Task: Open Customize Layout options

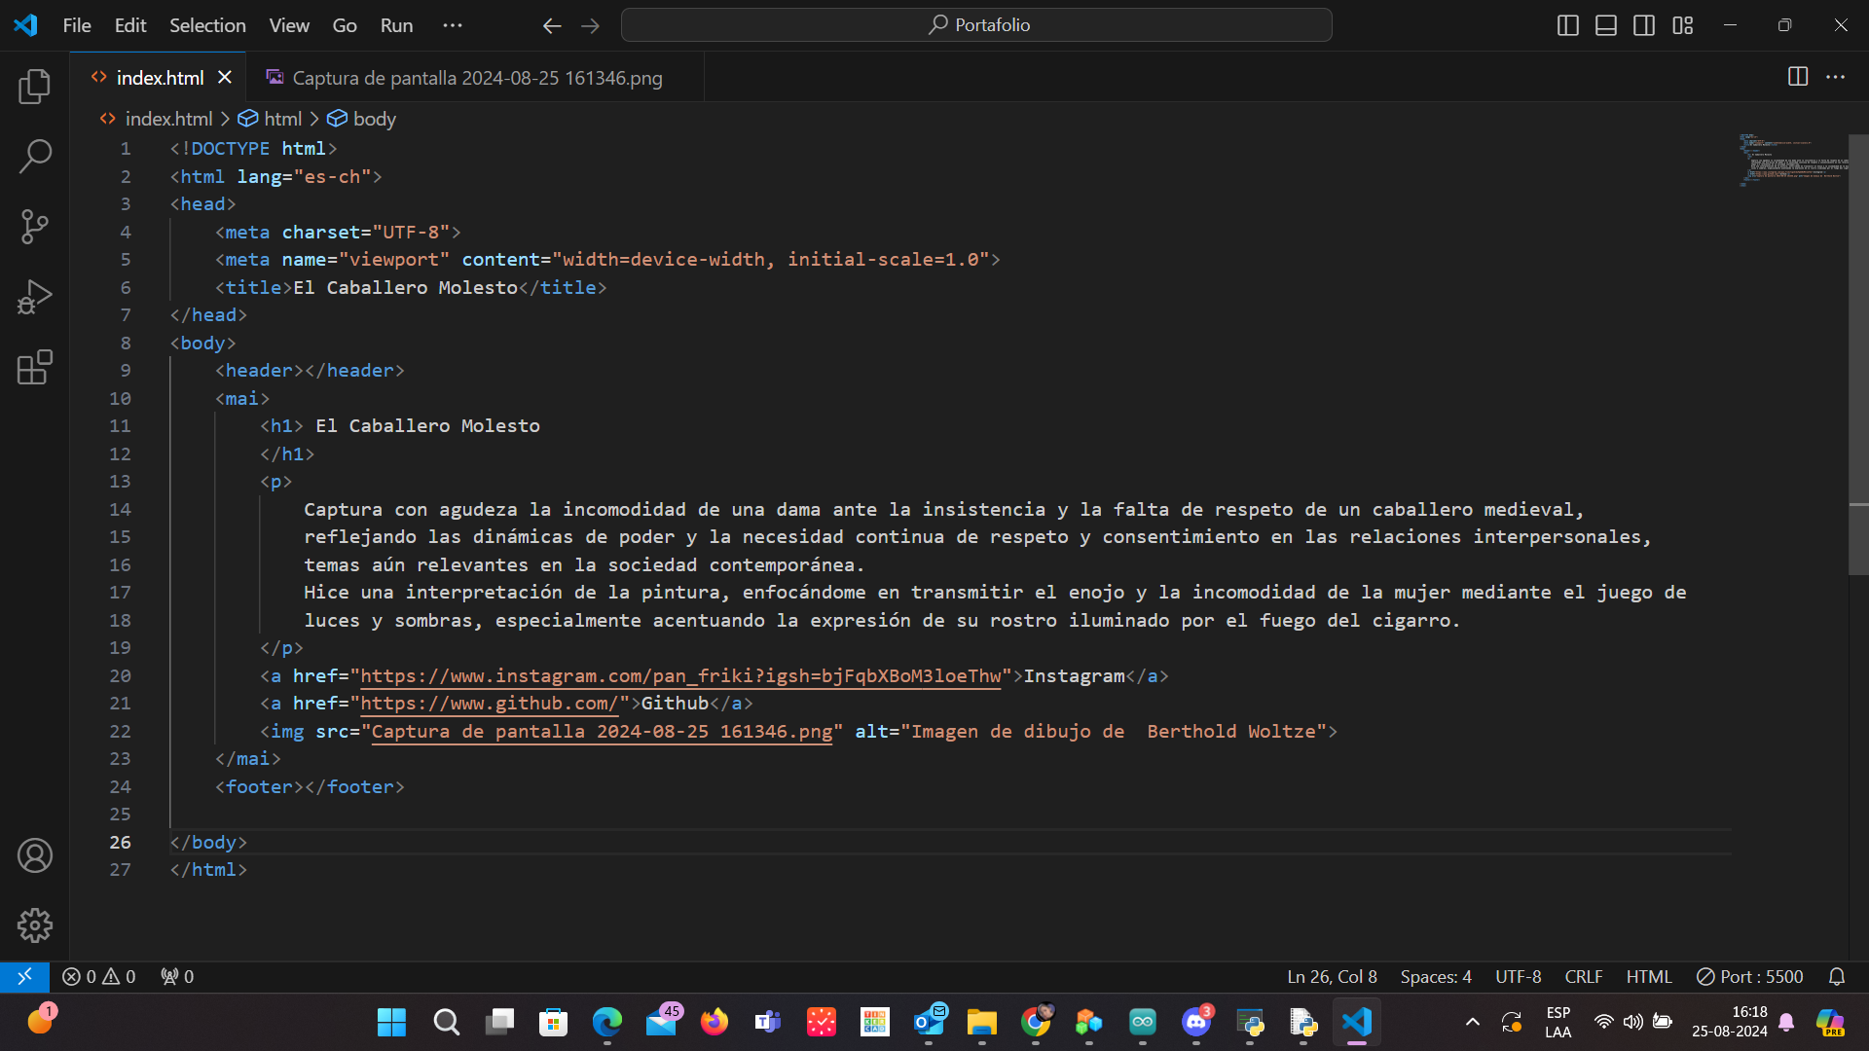Action: tap(1683, 25)
